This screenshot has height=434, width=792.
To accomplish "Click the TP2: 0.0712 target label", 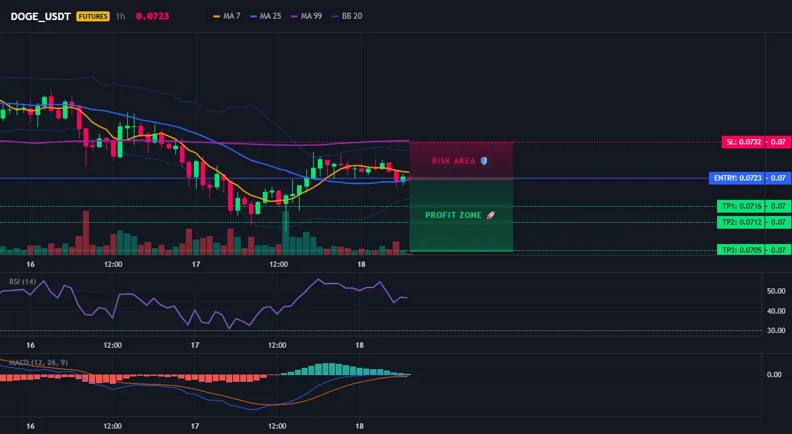I will point(741,222).
